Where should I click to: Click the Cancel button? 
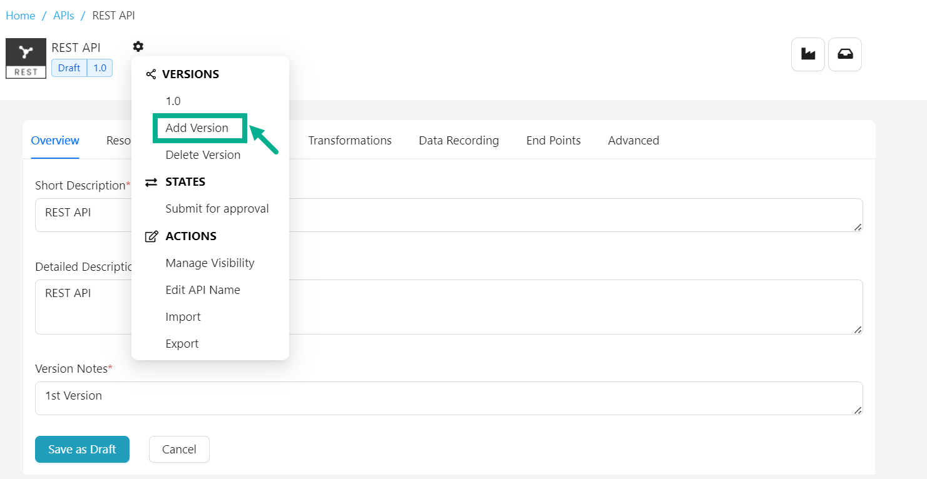179,450
